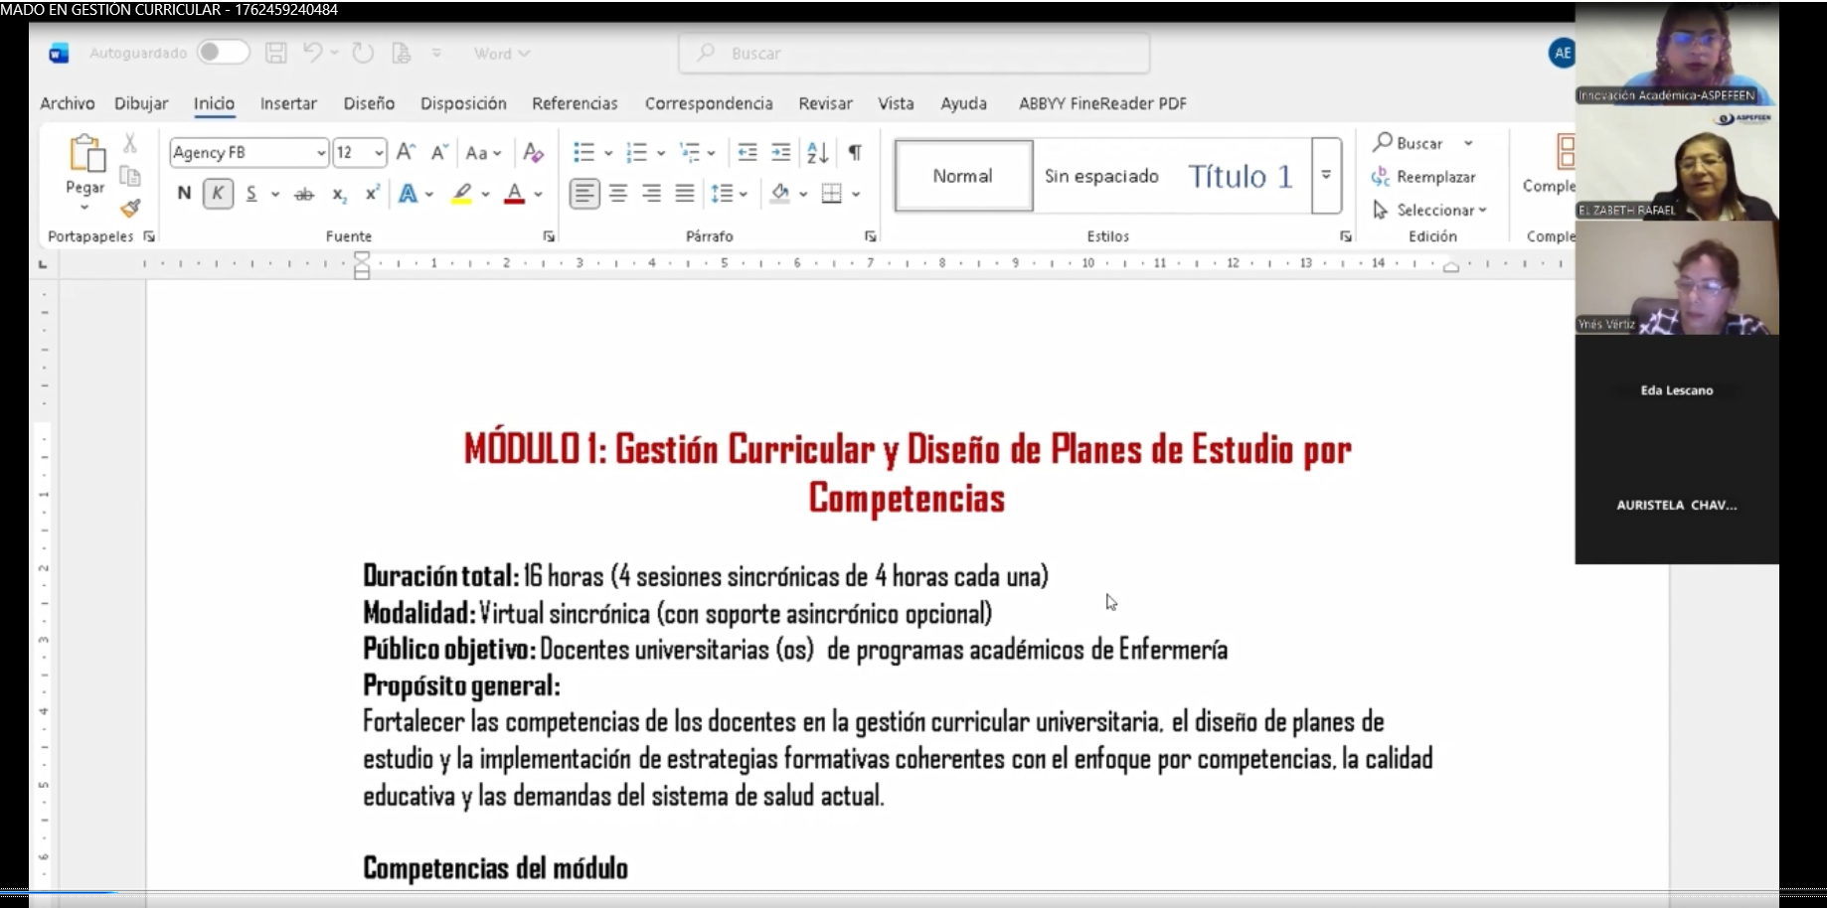This screenshot has height=908, width=1827.
Task: Select the Título 1 style
Action: [x=1240, y=176]
